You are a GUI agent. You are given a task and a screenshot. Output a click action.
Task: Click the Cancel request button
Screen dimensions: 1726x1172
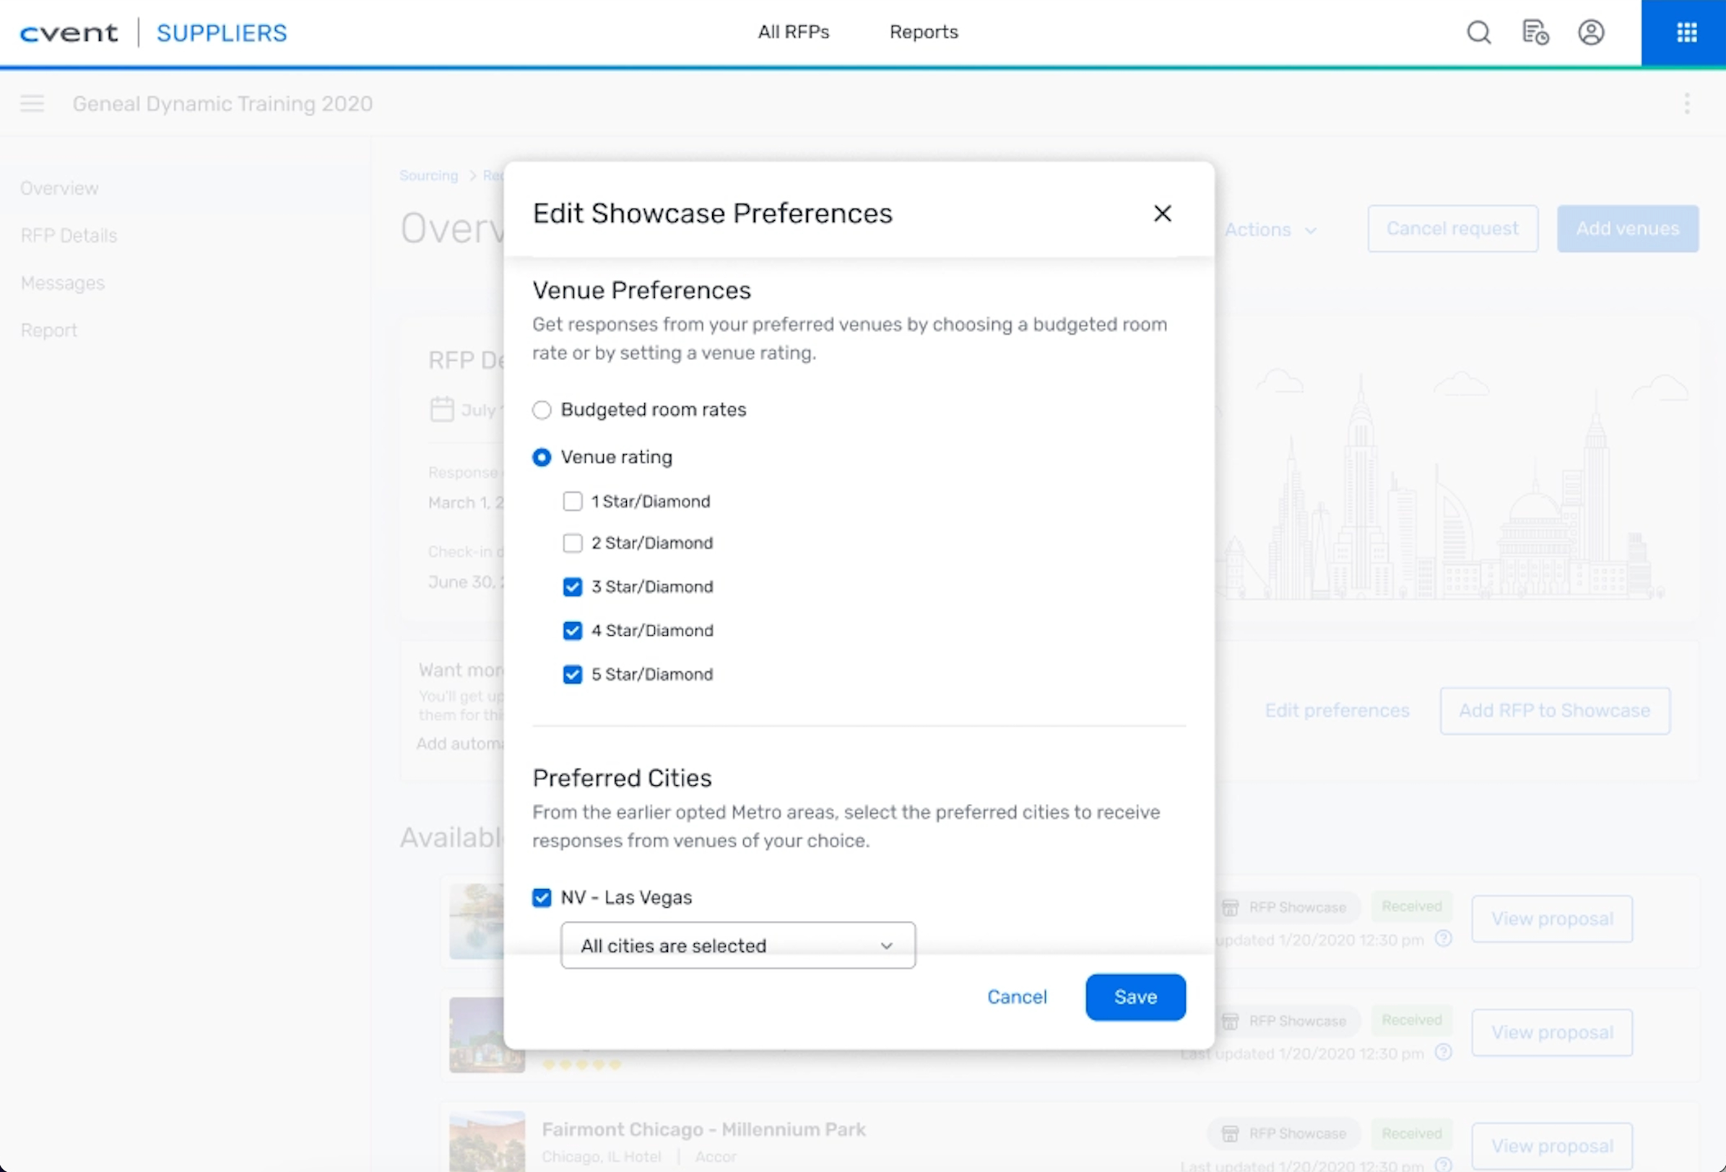[1453, 229]
